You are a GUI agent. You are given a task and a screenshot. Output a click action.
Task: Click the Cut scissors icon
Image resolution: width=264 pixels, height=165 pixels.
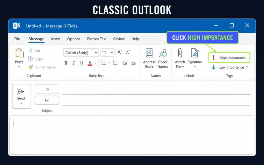31,50
